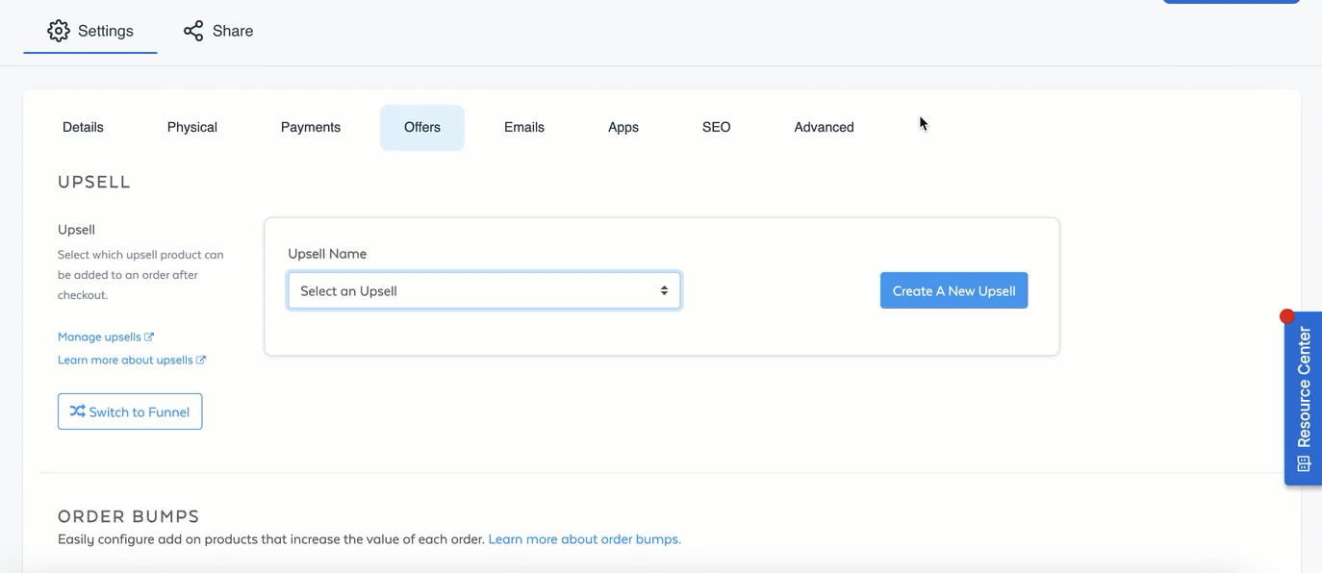Select the Emails tab

tap(524, 127)
